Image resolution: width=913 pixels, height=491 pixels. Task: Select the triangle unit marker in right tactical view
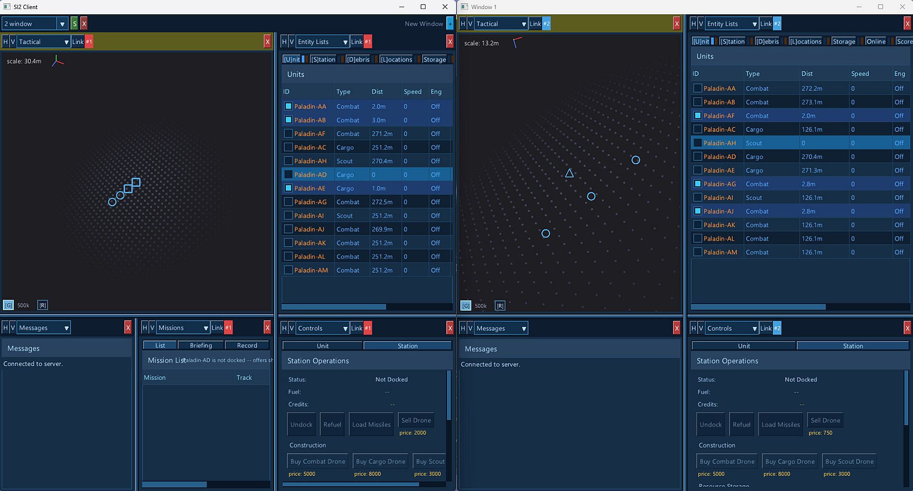pyautogui.click(x=569, y=173)
